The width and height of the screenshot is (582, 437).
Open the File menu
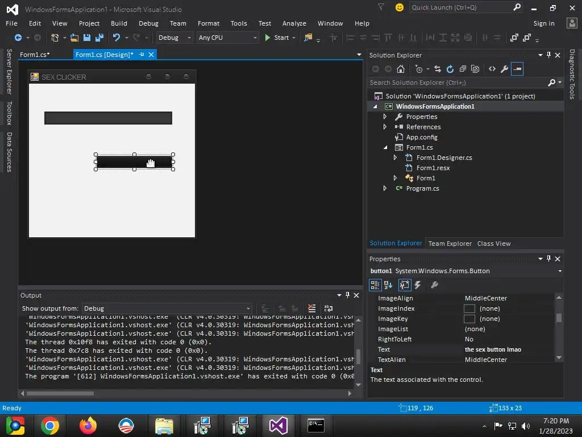tap(11, 23)
